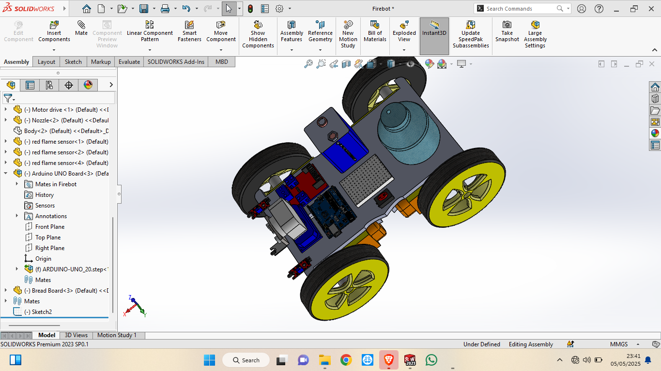
Task: Click Bill of Materials icon
Action: click(x=375, y=25)
